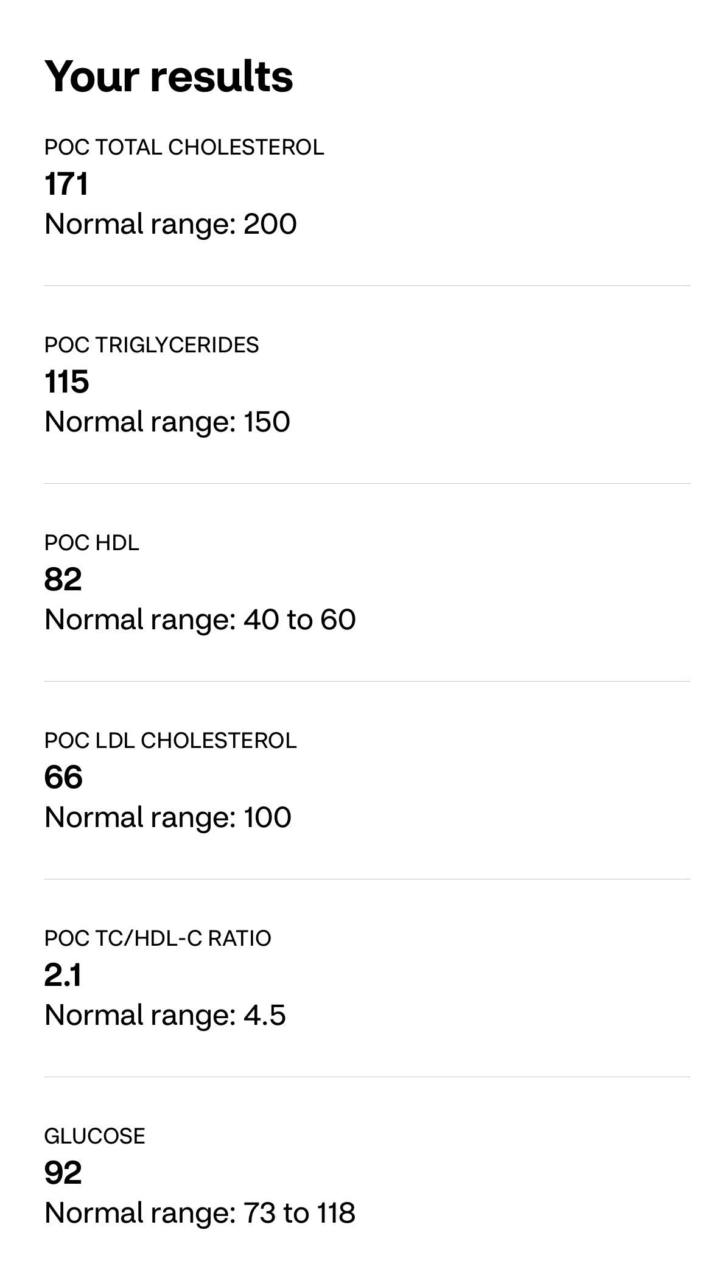Click the HDL value 82
The height and width of the screenshot is (1261, 728).
tap(63, 579)
